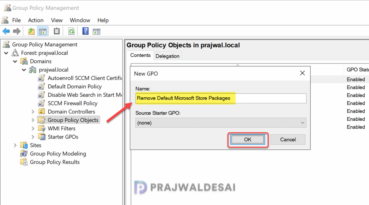This screenshot has height=205, width=369.
Task: Collapse the Forest: prajwal.local node
Action: tap(6, 53)
